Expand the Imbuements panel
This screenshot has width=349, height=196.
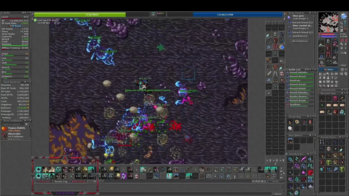pos(345,90)
